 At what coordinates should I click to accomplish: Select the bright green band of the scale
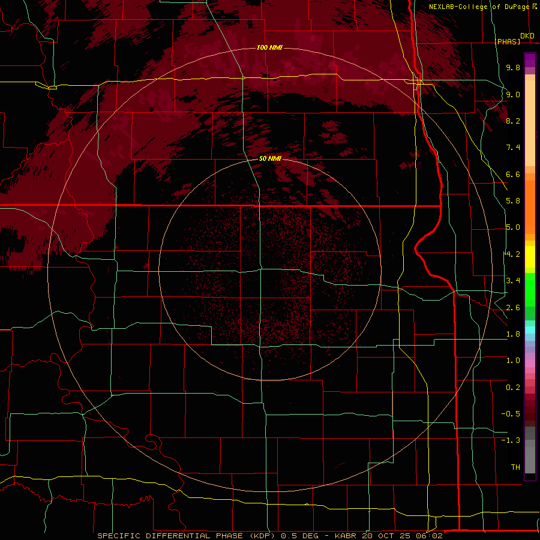(530, 289)
